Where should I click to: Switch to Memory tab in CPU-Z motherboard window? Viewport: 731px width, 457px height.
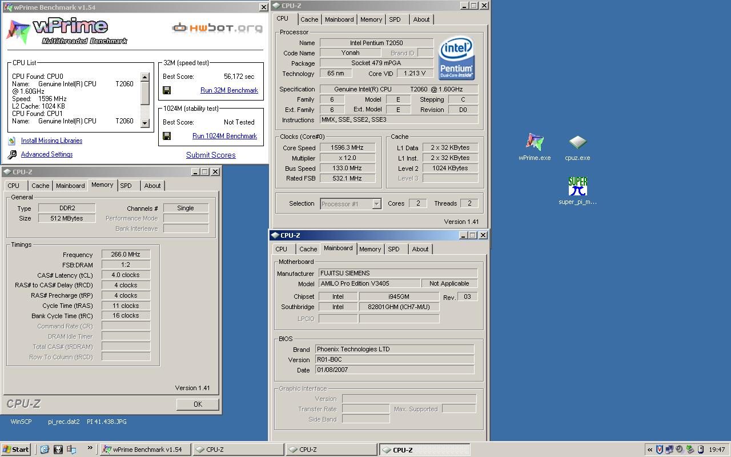click(x=370, y=249)
